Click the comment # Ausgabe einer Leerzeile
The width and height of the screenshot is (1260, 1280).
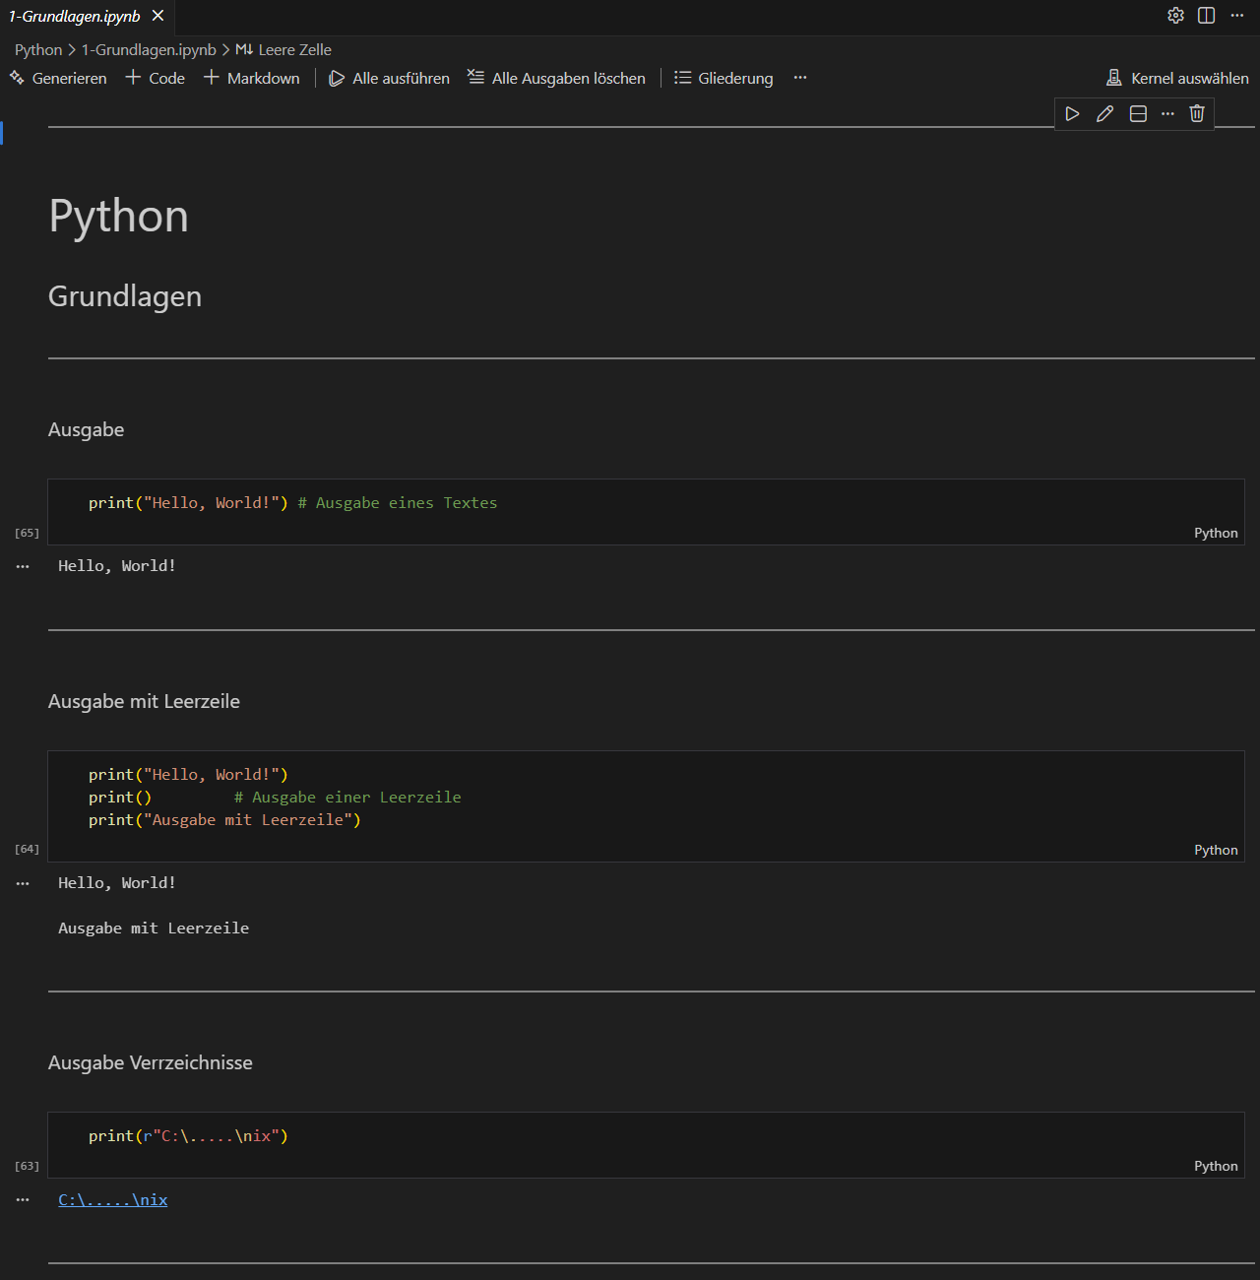347,797
